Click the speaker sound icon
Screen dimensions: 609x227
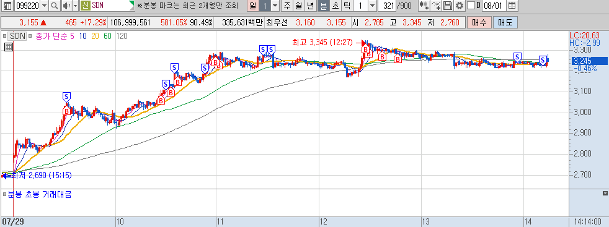click(x=66, y=6)
